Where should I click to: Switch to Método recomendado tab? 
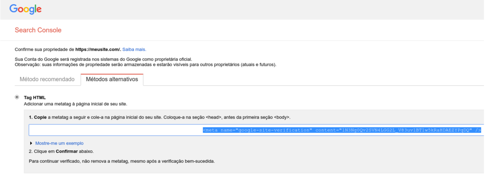point(47,79)
